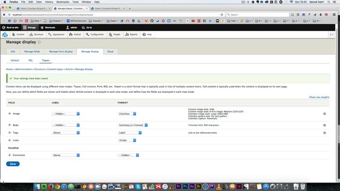Switch to the Manage form display tab

(x=61, y=51)
